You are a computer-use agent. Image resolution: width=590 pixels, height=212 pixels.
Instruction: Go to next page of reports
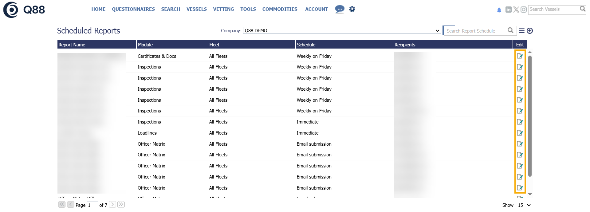tap(113, 205)
